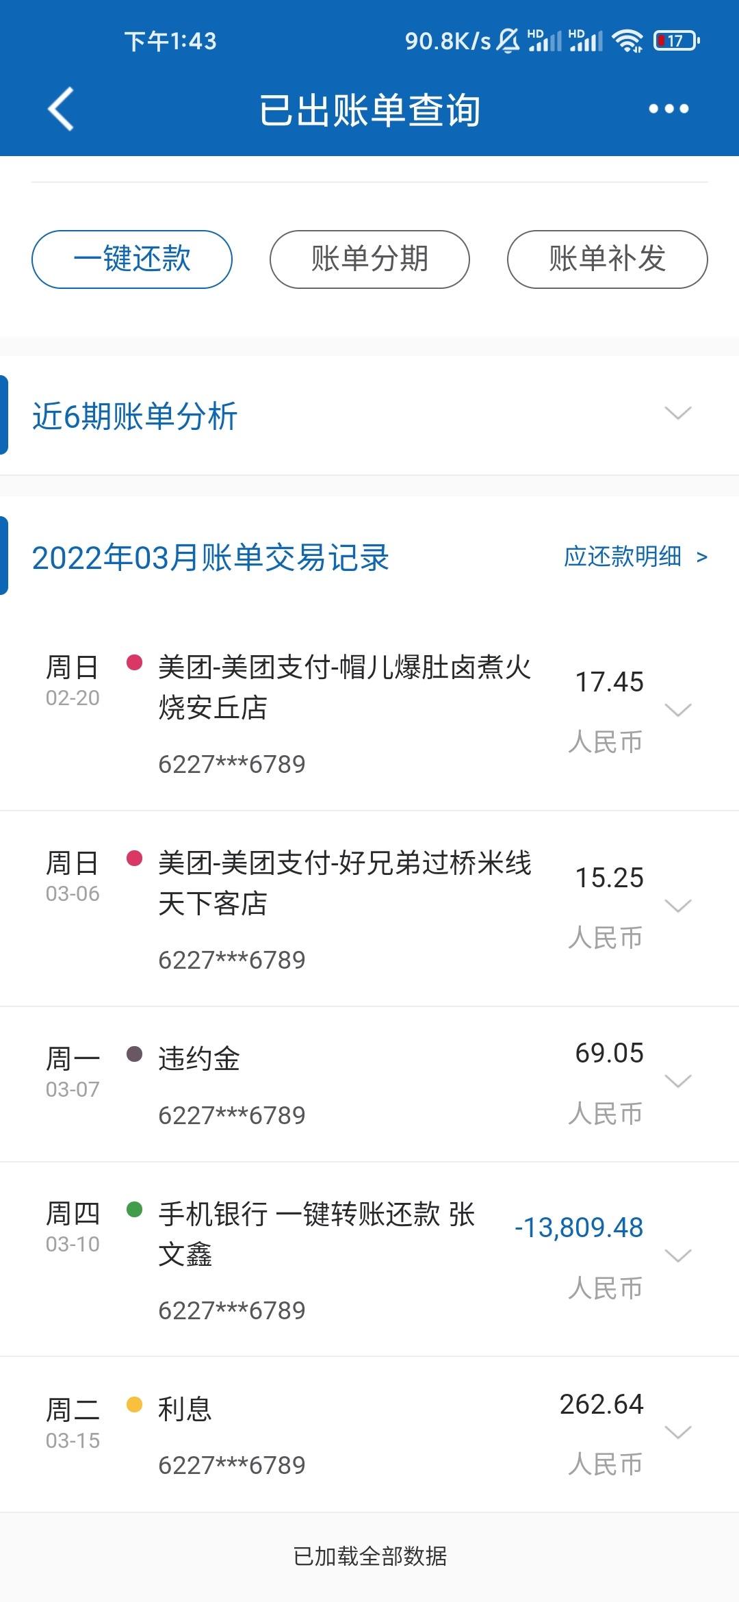Image resolution: width=739 pixels, height=1602 pixels.
Task: Expand the 17.45 Meituan transaction details
Action: pos(678,710)
